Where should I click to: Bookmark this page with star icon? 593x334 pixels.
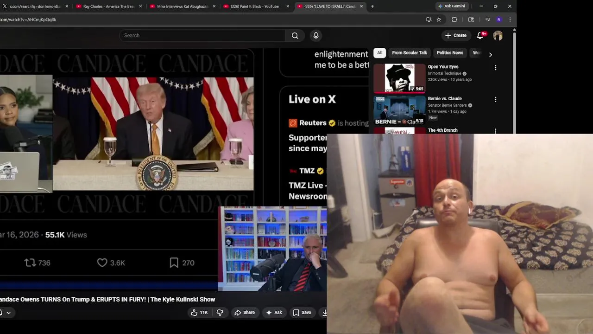[x=439, y=19]
